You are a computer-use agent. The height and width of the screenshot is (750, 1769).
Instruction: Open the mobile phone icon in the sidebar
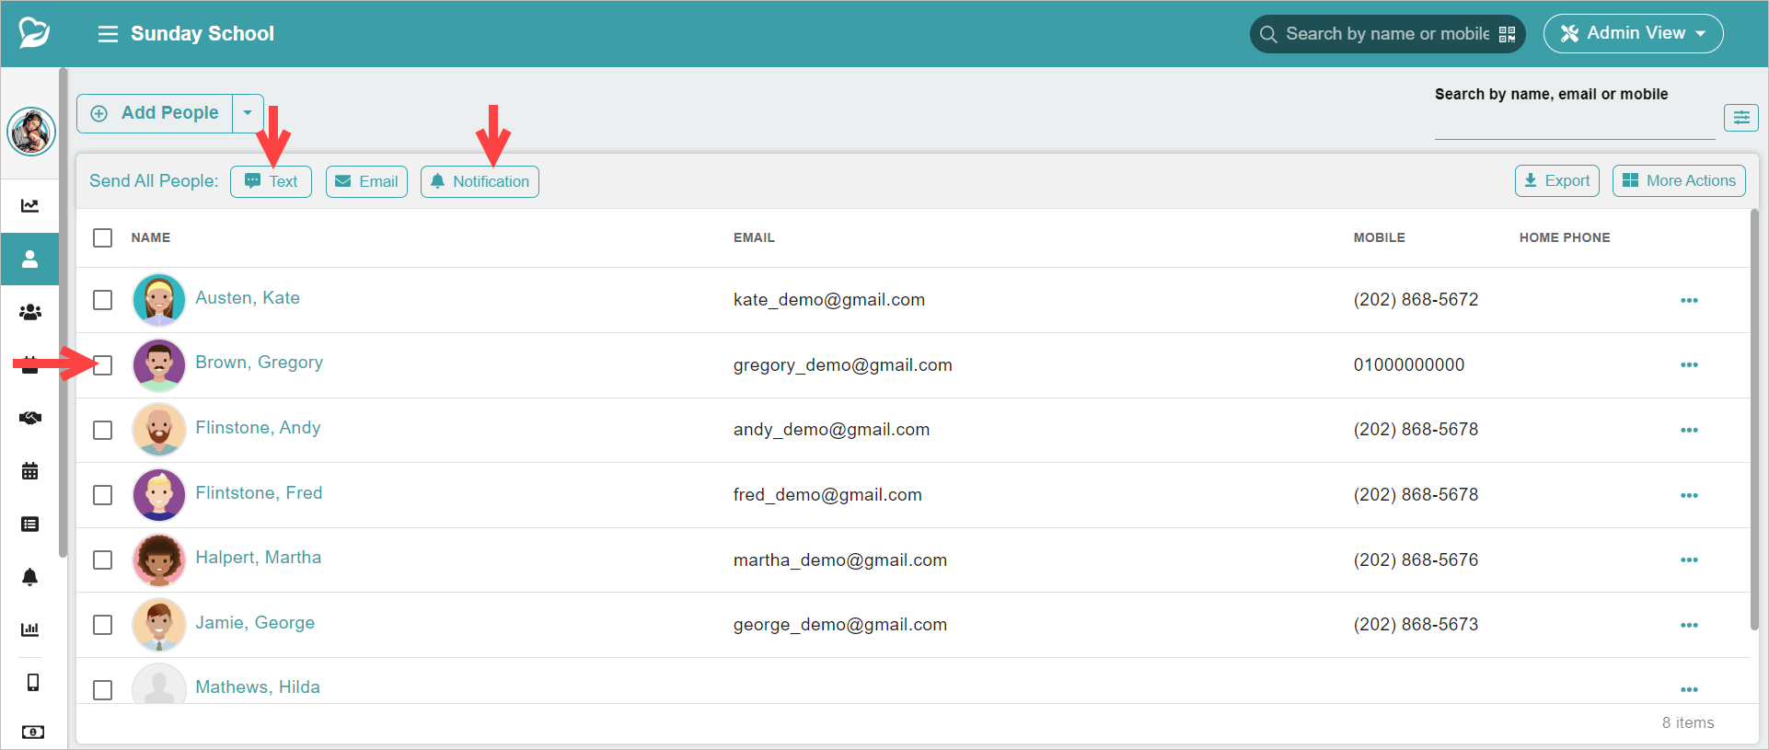click(32, 682)
